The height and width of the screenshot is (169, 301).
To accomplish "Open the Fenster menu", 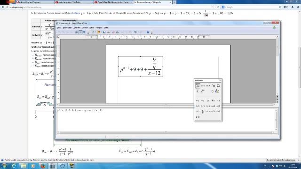I will [99, 28].
